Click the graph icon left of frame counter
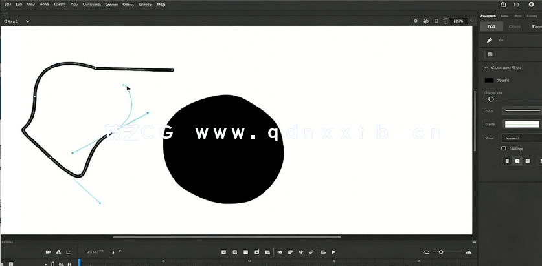 click(69, 252)
